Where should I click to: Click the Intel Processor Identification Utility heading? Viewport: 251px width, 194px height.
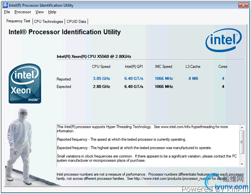64,32
